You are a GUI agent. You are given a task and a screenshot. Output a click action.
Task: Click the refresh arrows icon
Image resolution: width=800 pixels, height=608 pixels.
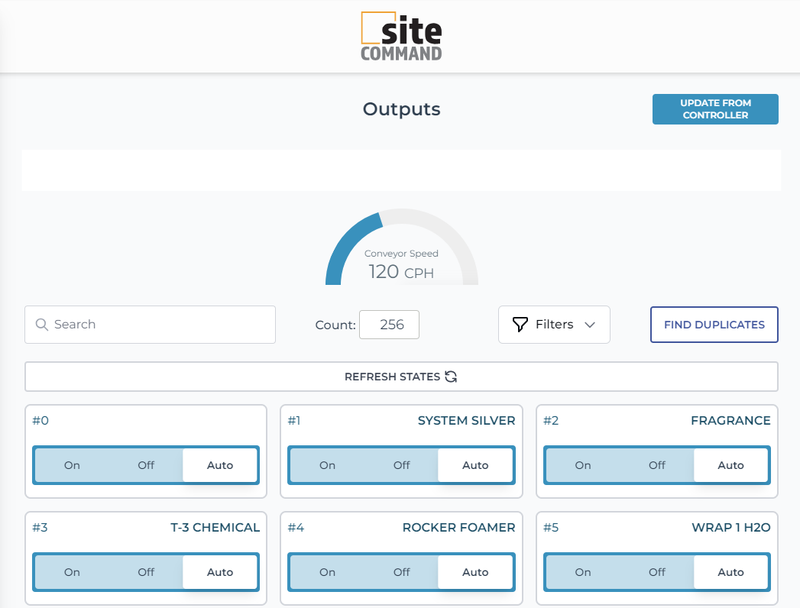451,377
